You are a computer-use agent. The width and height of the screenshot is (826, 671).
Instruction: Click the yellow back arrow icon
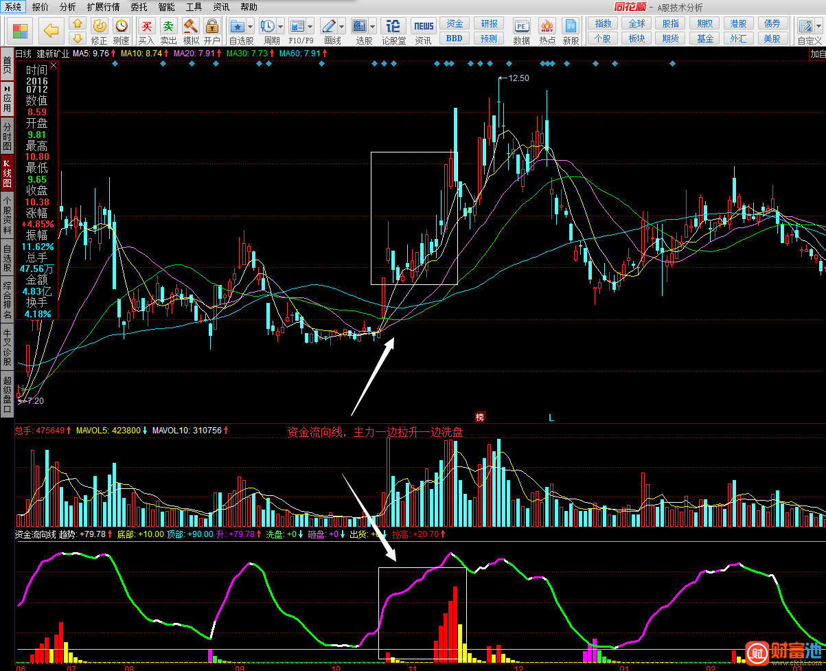click(x=51, y=30)
